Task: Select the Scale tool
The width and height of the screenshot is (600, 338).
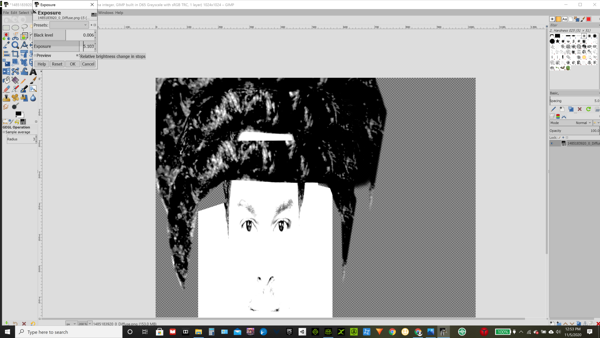Action: 6,63
